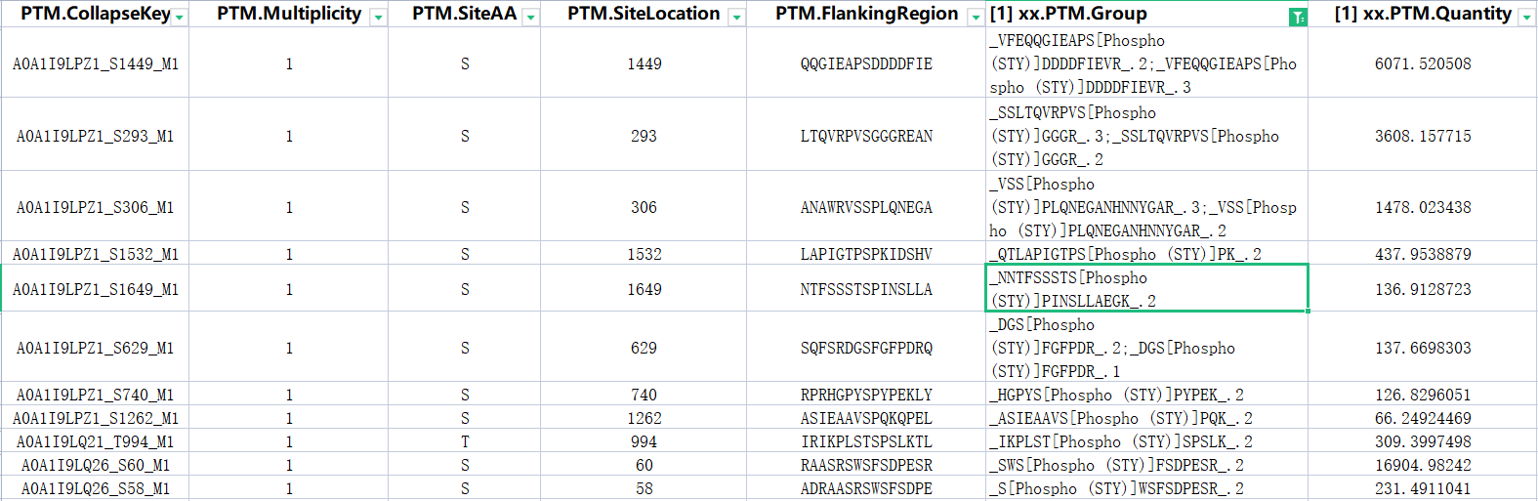Expand the PTM.SiteAA column filter

pyautogui.click(x=530, y=17)
